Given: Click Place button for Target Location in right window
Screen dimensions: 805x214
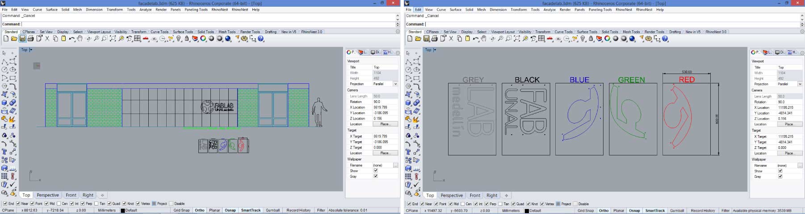Looking at the screenshot, I should (789, 153).
